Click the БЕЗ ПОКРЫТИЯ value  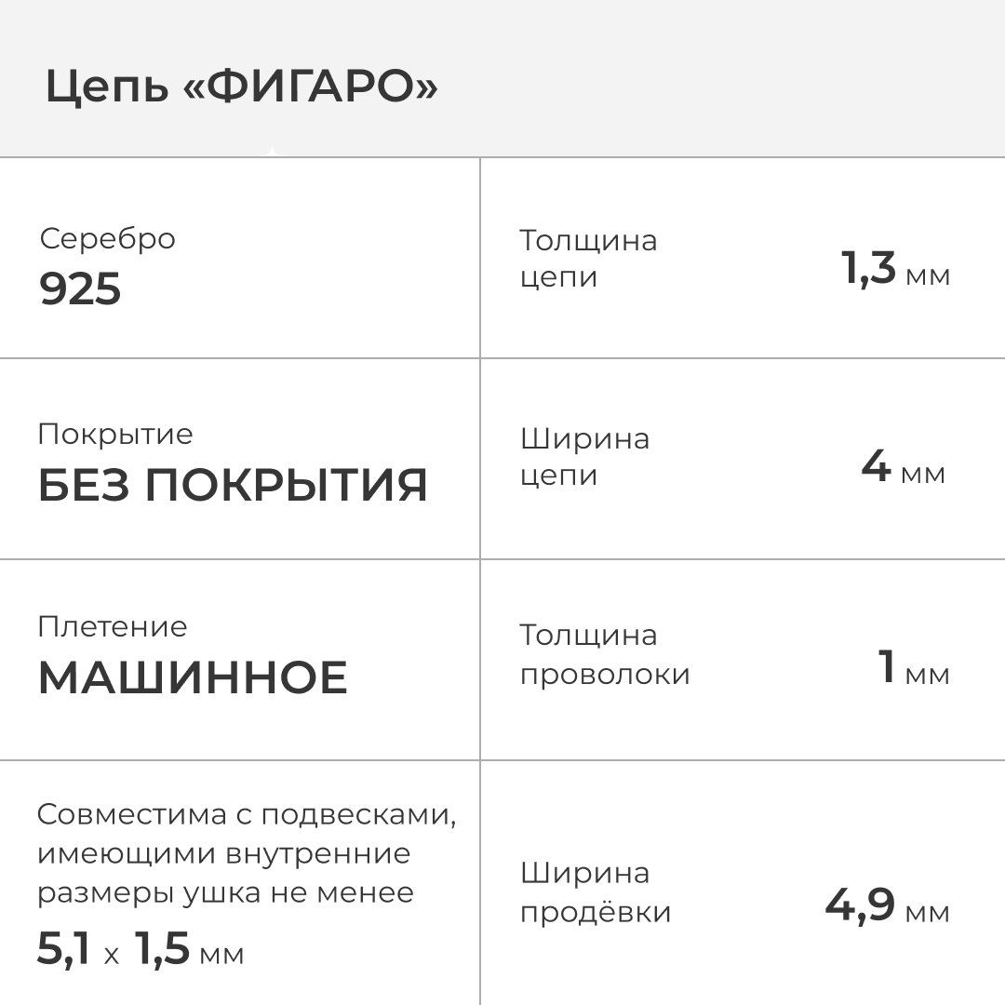click(x=233, y=486)
